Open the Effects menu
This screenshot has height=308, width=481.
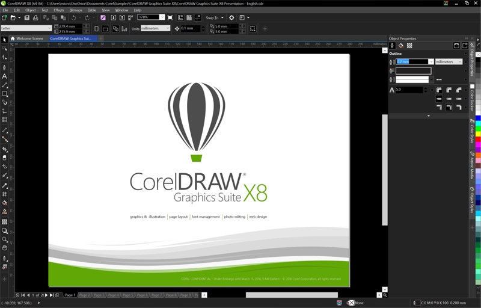58,10
